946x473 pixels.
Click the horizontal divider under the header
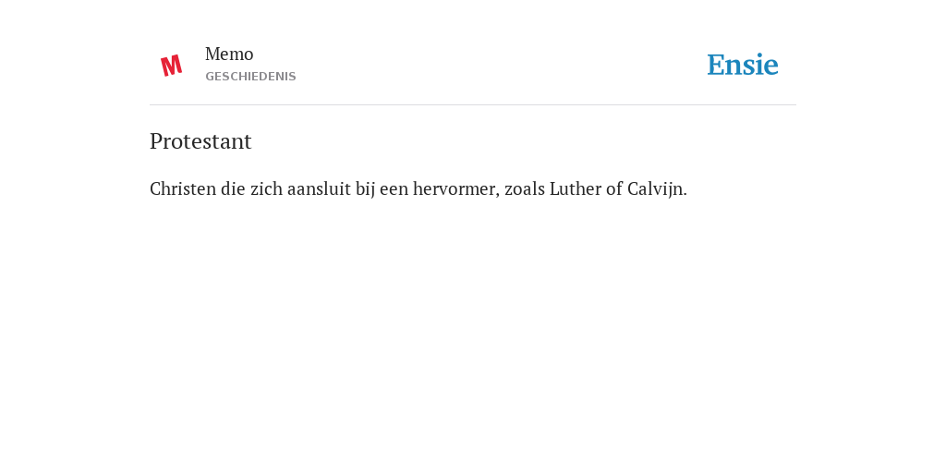tap(473, 105)
